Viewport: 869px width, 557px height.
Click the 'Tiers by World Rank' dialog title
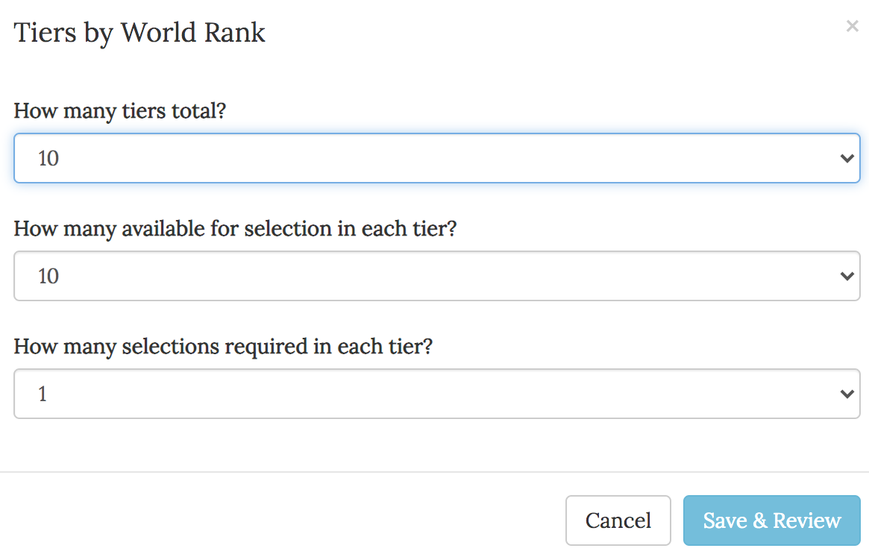tap(139, 33)
